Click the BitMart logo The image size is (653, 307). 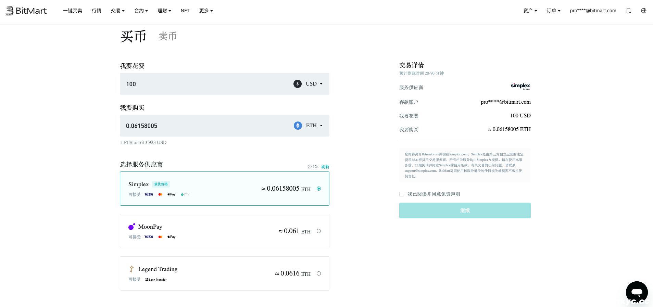click(26, 11)
